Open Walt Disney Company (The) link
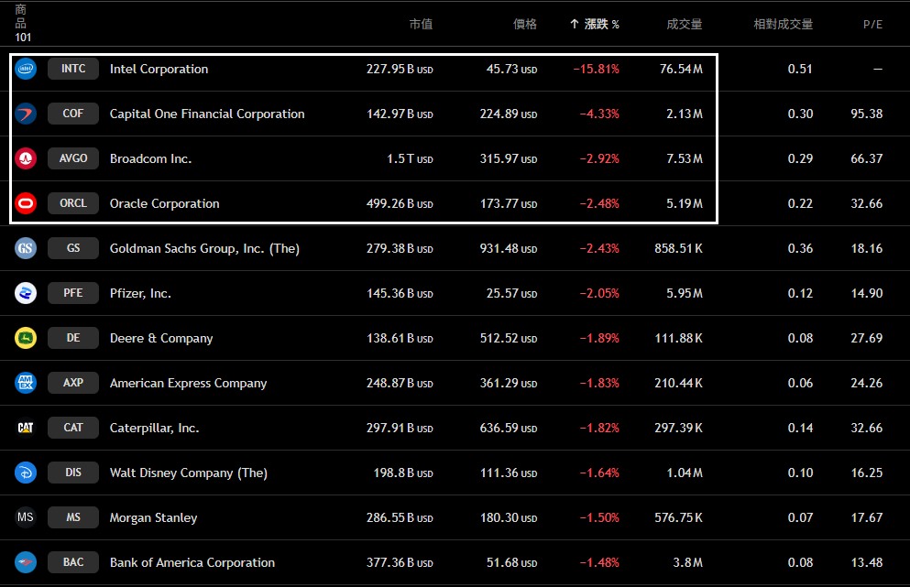The image size is (910, 587). (x=188, y=473)
